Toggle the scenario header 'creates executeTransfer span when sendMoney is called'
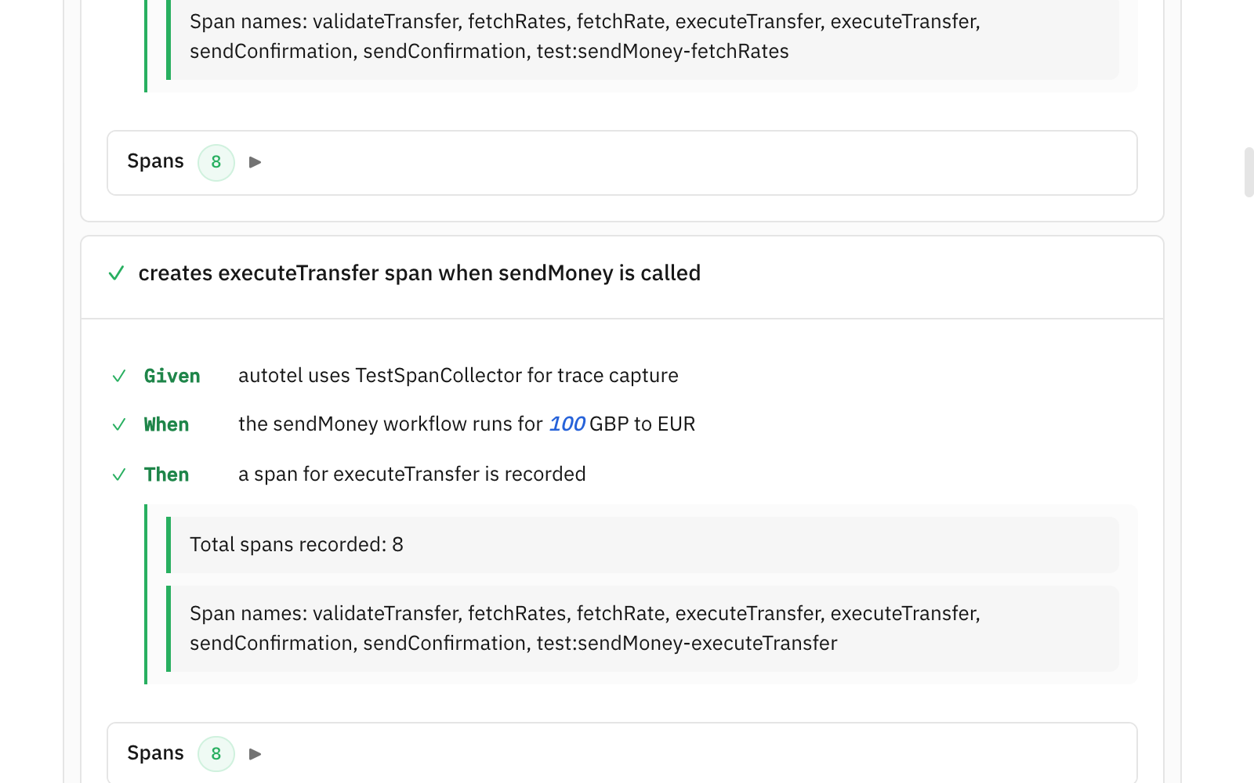The width and height of the screenshot is (1254, 783). (419, 273)
